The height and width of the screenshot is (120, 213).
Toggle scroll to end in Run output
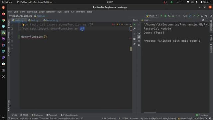coord(139,37)
